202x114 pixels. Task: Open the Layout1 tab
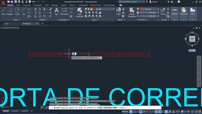15,111
